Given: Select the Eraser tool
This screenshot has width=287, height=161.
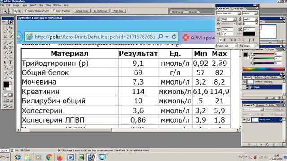Looking at the screenshot, I should tap(5, 52).
